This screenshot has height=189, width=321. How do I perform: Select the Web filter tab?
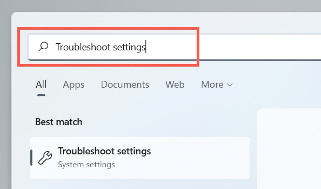tap(175, 84)
